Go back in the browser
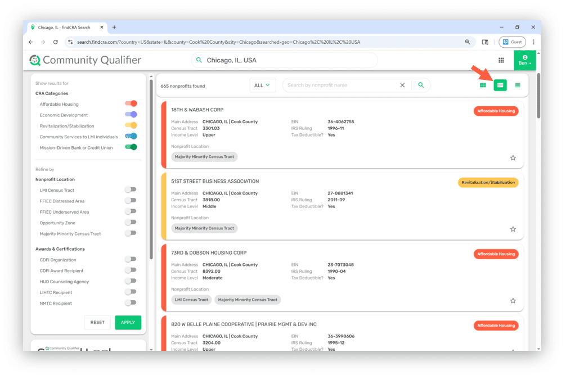This screenshot has height=375, width=566. point(31,42)
